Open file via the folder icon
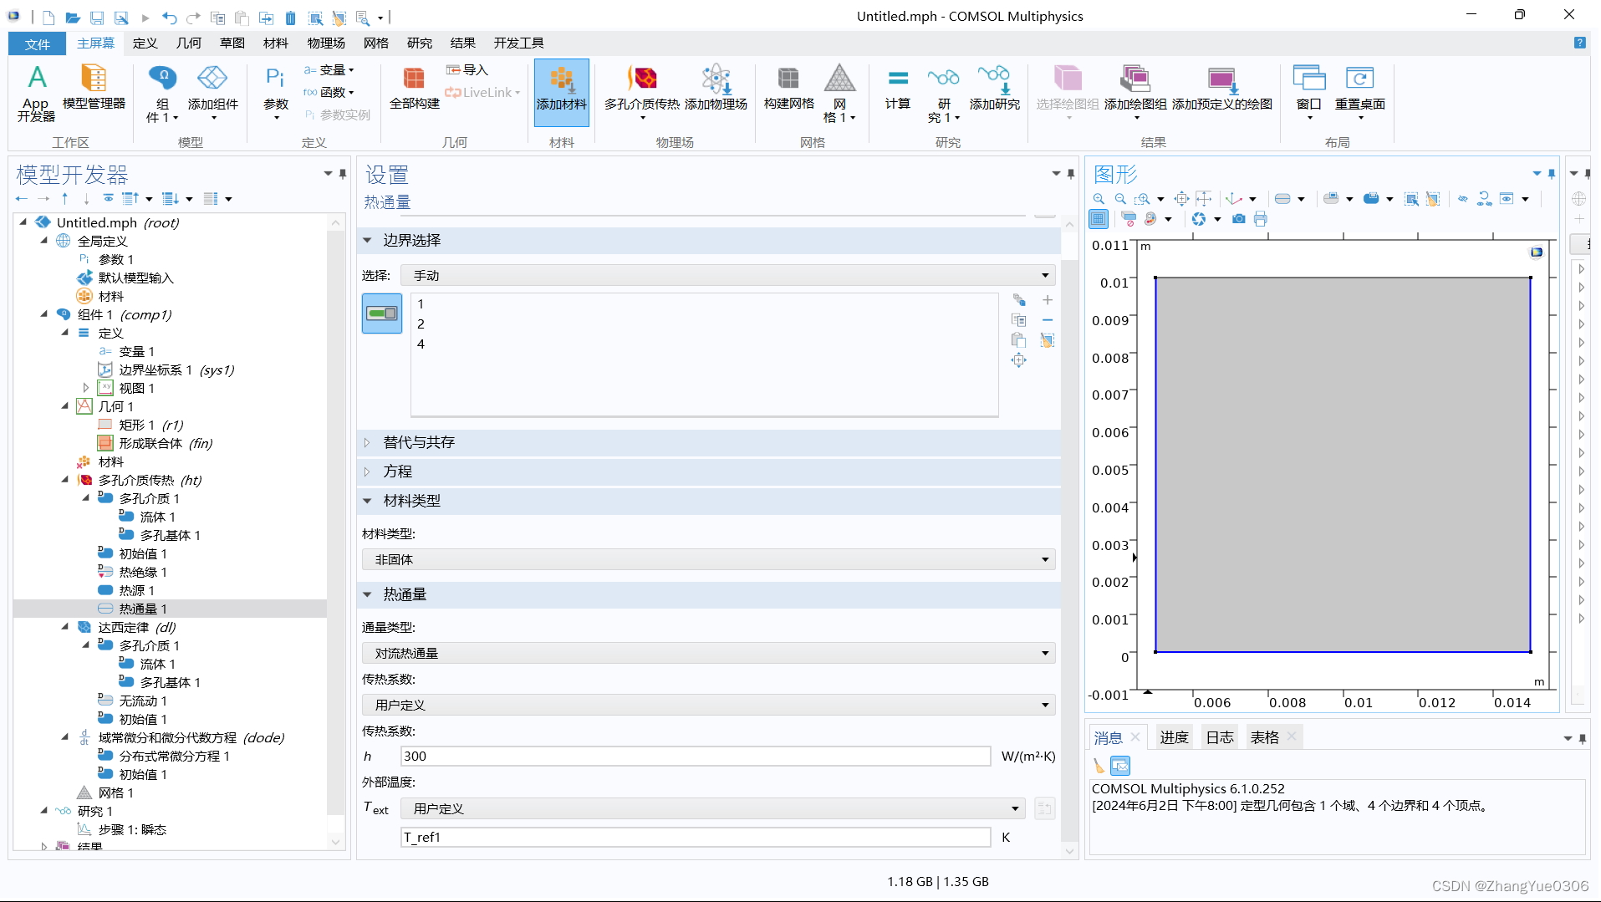This screenshot has height=902, width=1601. [73, 18]
